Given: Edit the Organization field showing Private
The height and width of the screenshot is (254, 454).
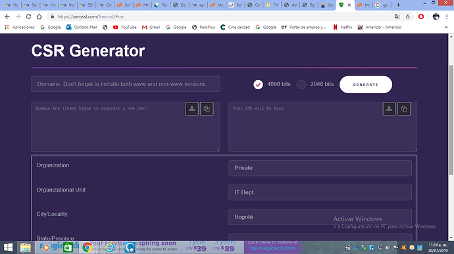Looking at the screenshot, I should pos(320,168).
